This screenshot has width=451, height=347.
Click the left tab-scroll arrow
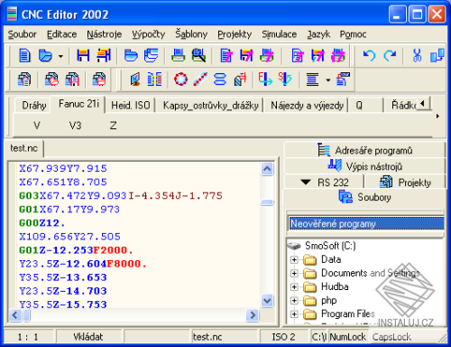(x=423, y=104)
